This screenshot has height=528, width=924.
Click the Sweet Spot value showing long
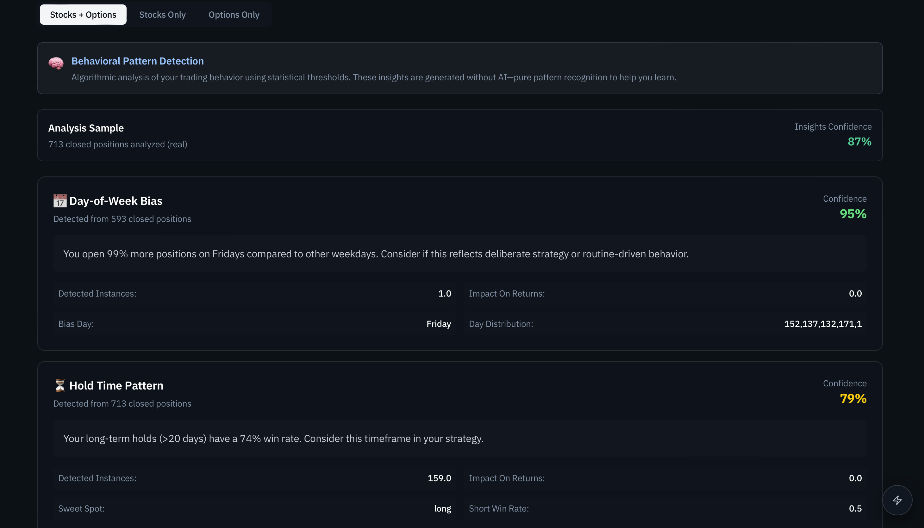coord(442,508)
